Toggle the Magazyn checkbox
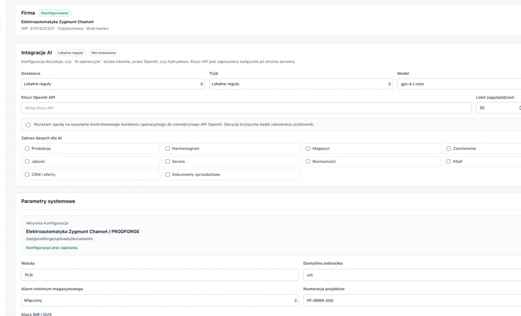The height and width of the screenshot is (316, 521). (x=308, y=148)
